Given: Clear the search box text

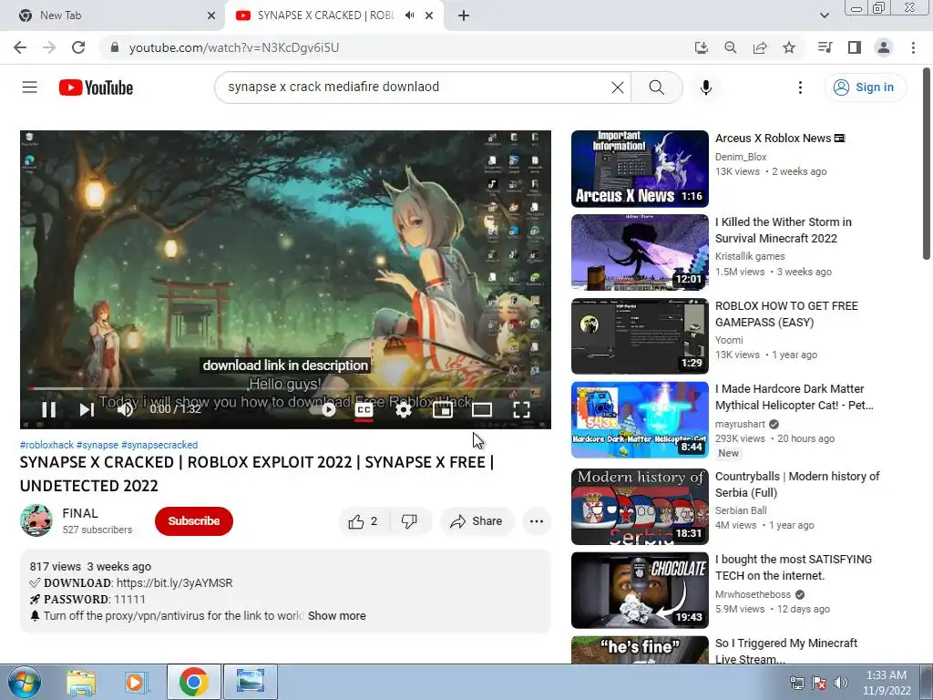Looking at the screenshot, I should [618, 87].
